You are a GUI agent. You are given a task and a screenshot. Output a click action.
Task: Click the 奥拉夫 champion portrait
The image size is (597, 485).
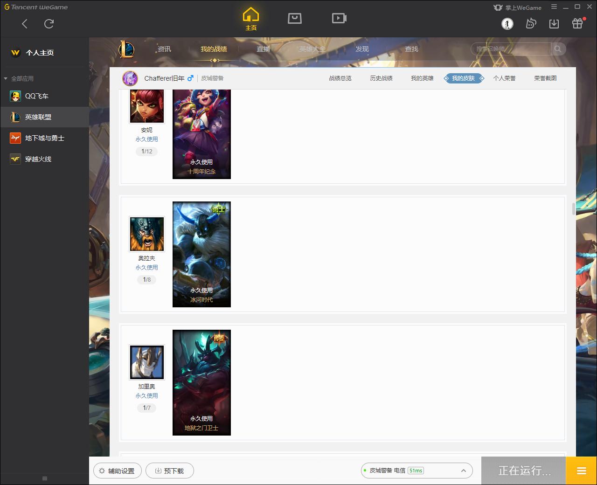click(147, 234)
